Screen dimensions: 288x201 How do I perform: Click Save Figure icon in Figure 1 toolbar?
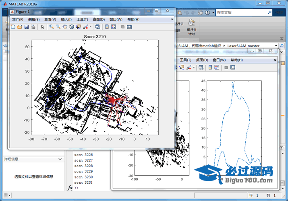pos(27,27)
